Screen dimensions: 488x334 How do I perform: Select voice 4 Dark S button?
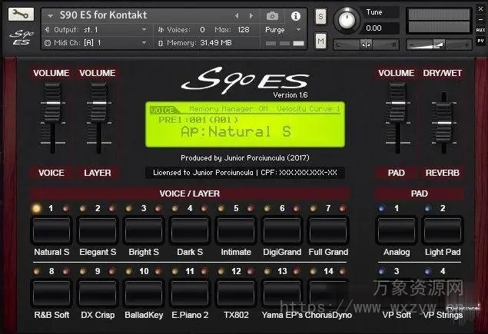point(190,230)
